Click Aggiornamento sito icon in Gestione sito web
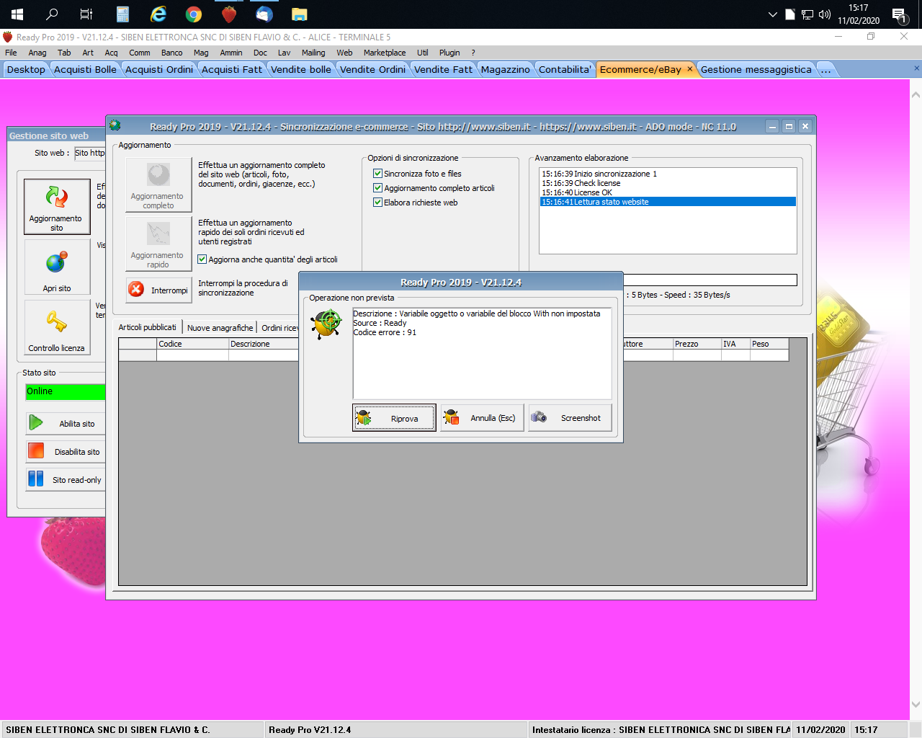 tap(57, 206)
